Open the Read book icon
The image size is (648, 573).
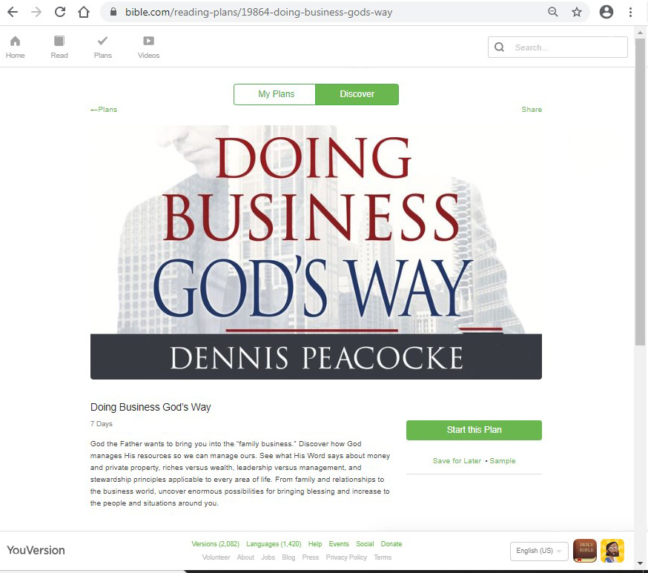(x=59, y=41)
